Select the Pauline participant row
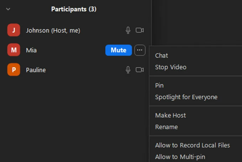Screen dimensions: 242x162 coord(64,70)
